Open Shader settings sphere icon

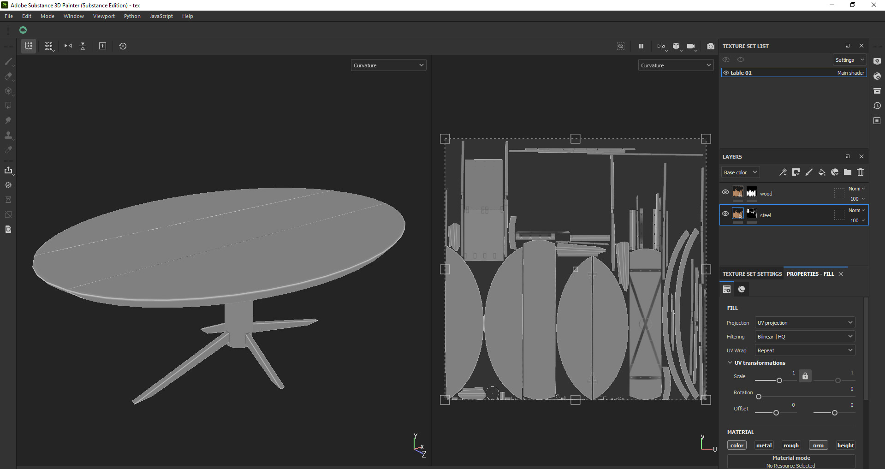coord(877,76)
